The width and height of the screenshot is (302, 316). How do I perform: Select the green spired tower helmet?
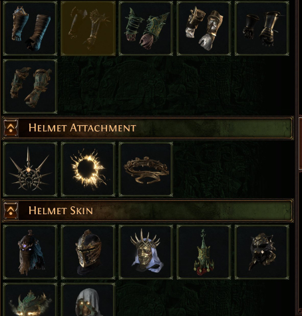[204, 252]
